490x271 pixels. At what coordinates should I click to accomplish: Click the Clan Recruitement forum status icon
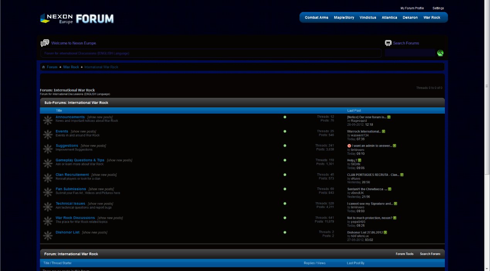pos(48,178)
